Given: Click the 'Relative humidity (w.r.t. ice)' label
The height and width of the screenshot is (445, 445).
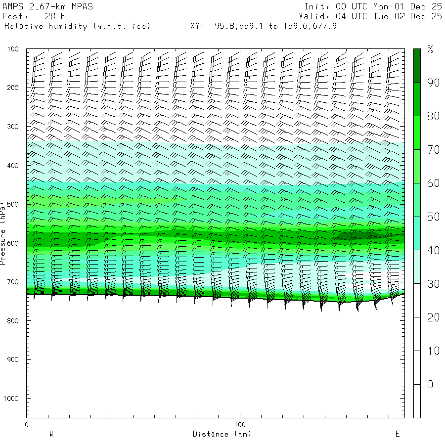Looking at the screenshot, I should [77, 26].
